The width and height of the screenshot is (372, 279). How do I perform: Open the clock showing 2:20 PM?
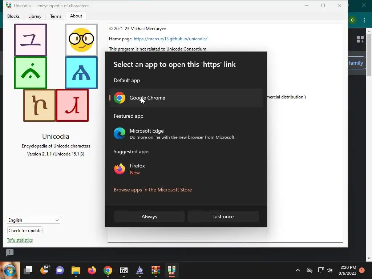[347, 270]
